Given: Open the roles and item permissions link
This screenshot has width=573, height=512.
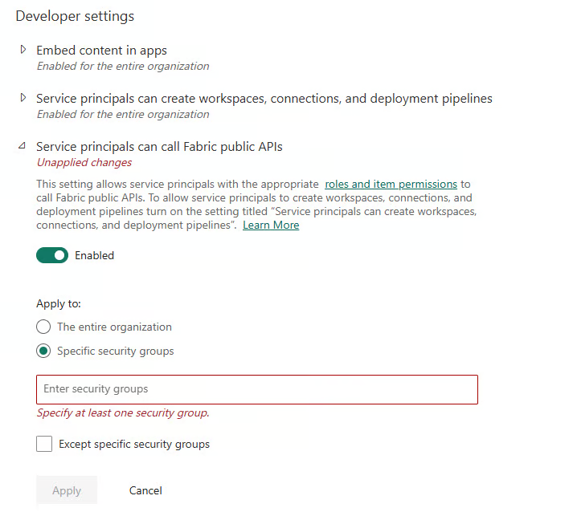Looking at the screenshot, I should 391,184.
